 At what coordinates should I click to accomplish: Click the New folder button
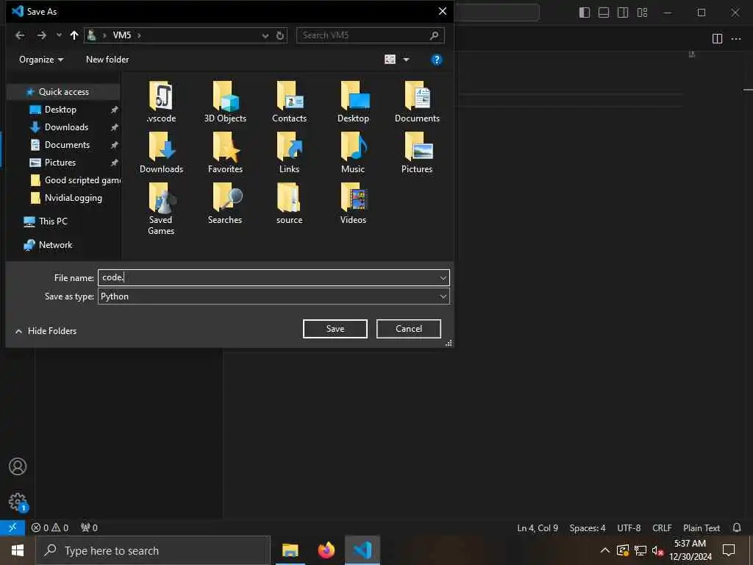coord(107,60)
